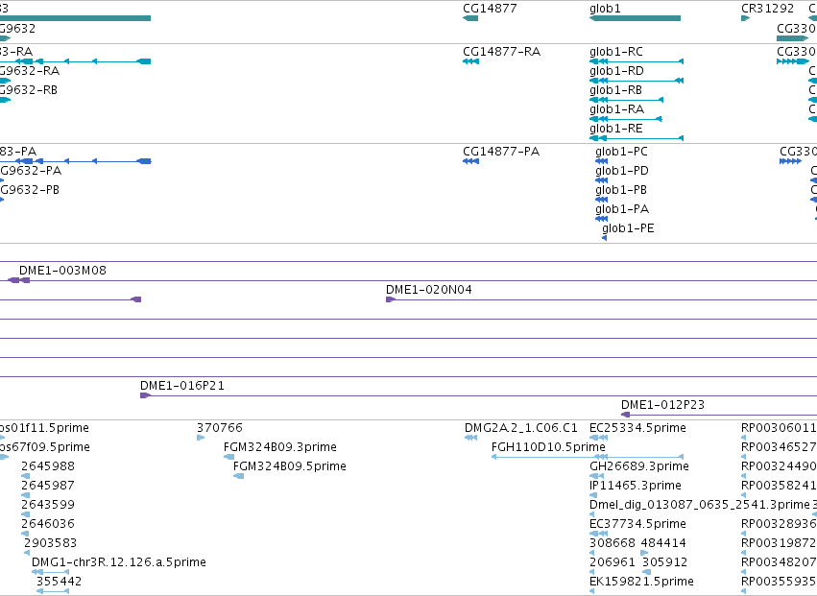Screen dimensions: 817x596
Task: Select the feature labeled 2646036
Action: (47, 524)
